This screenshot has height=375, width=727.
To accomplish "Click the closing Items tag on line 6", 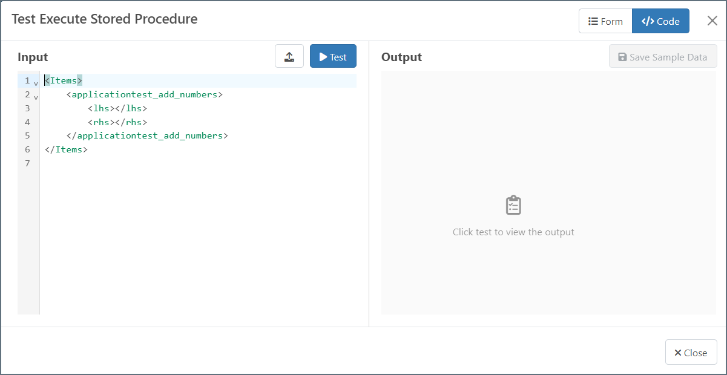I will click(66, 149).
